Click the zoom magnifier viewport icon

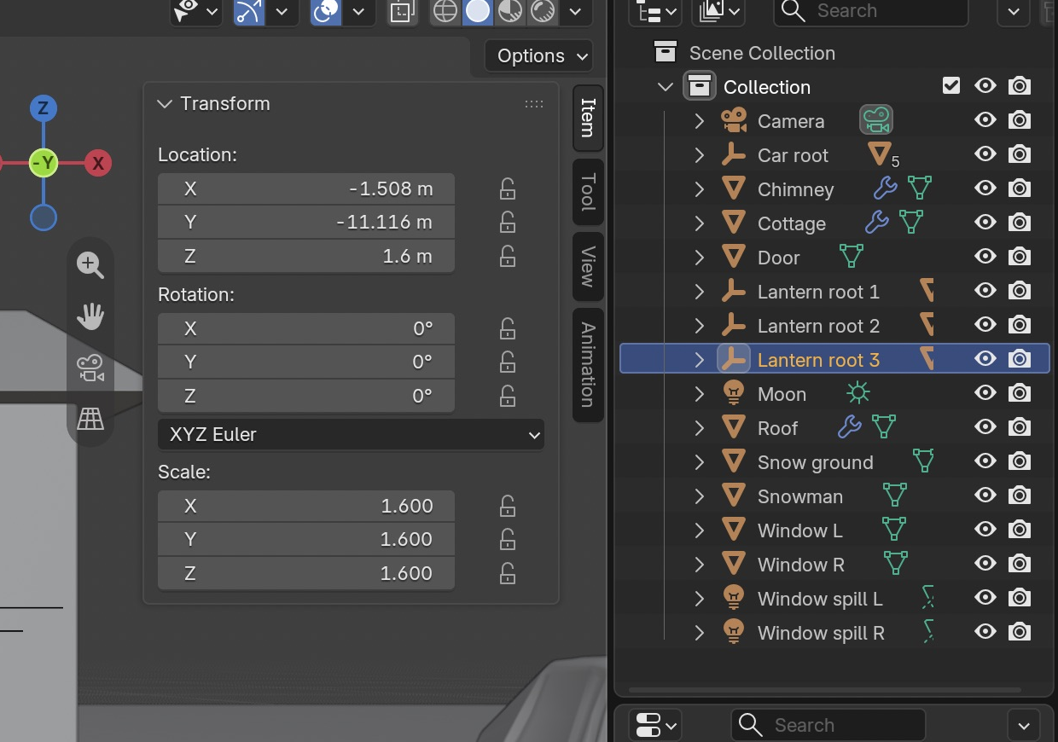click(x=90, y=265)
